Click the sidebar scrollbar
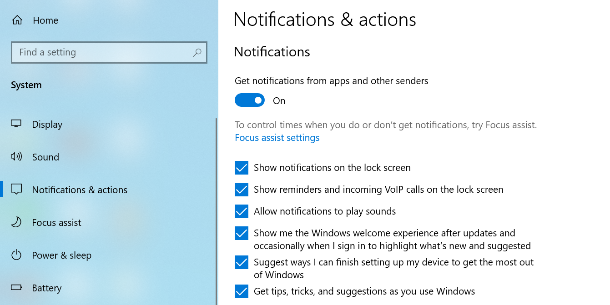 click(216, 205)
